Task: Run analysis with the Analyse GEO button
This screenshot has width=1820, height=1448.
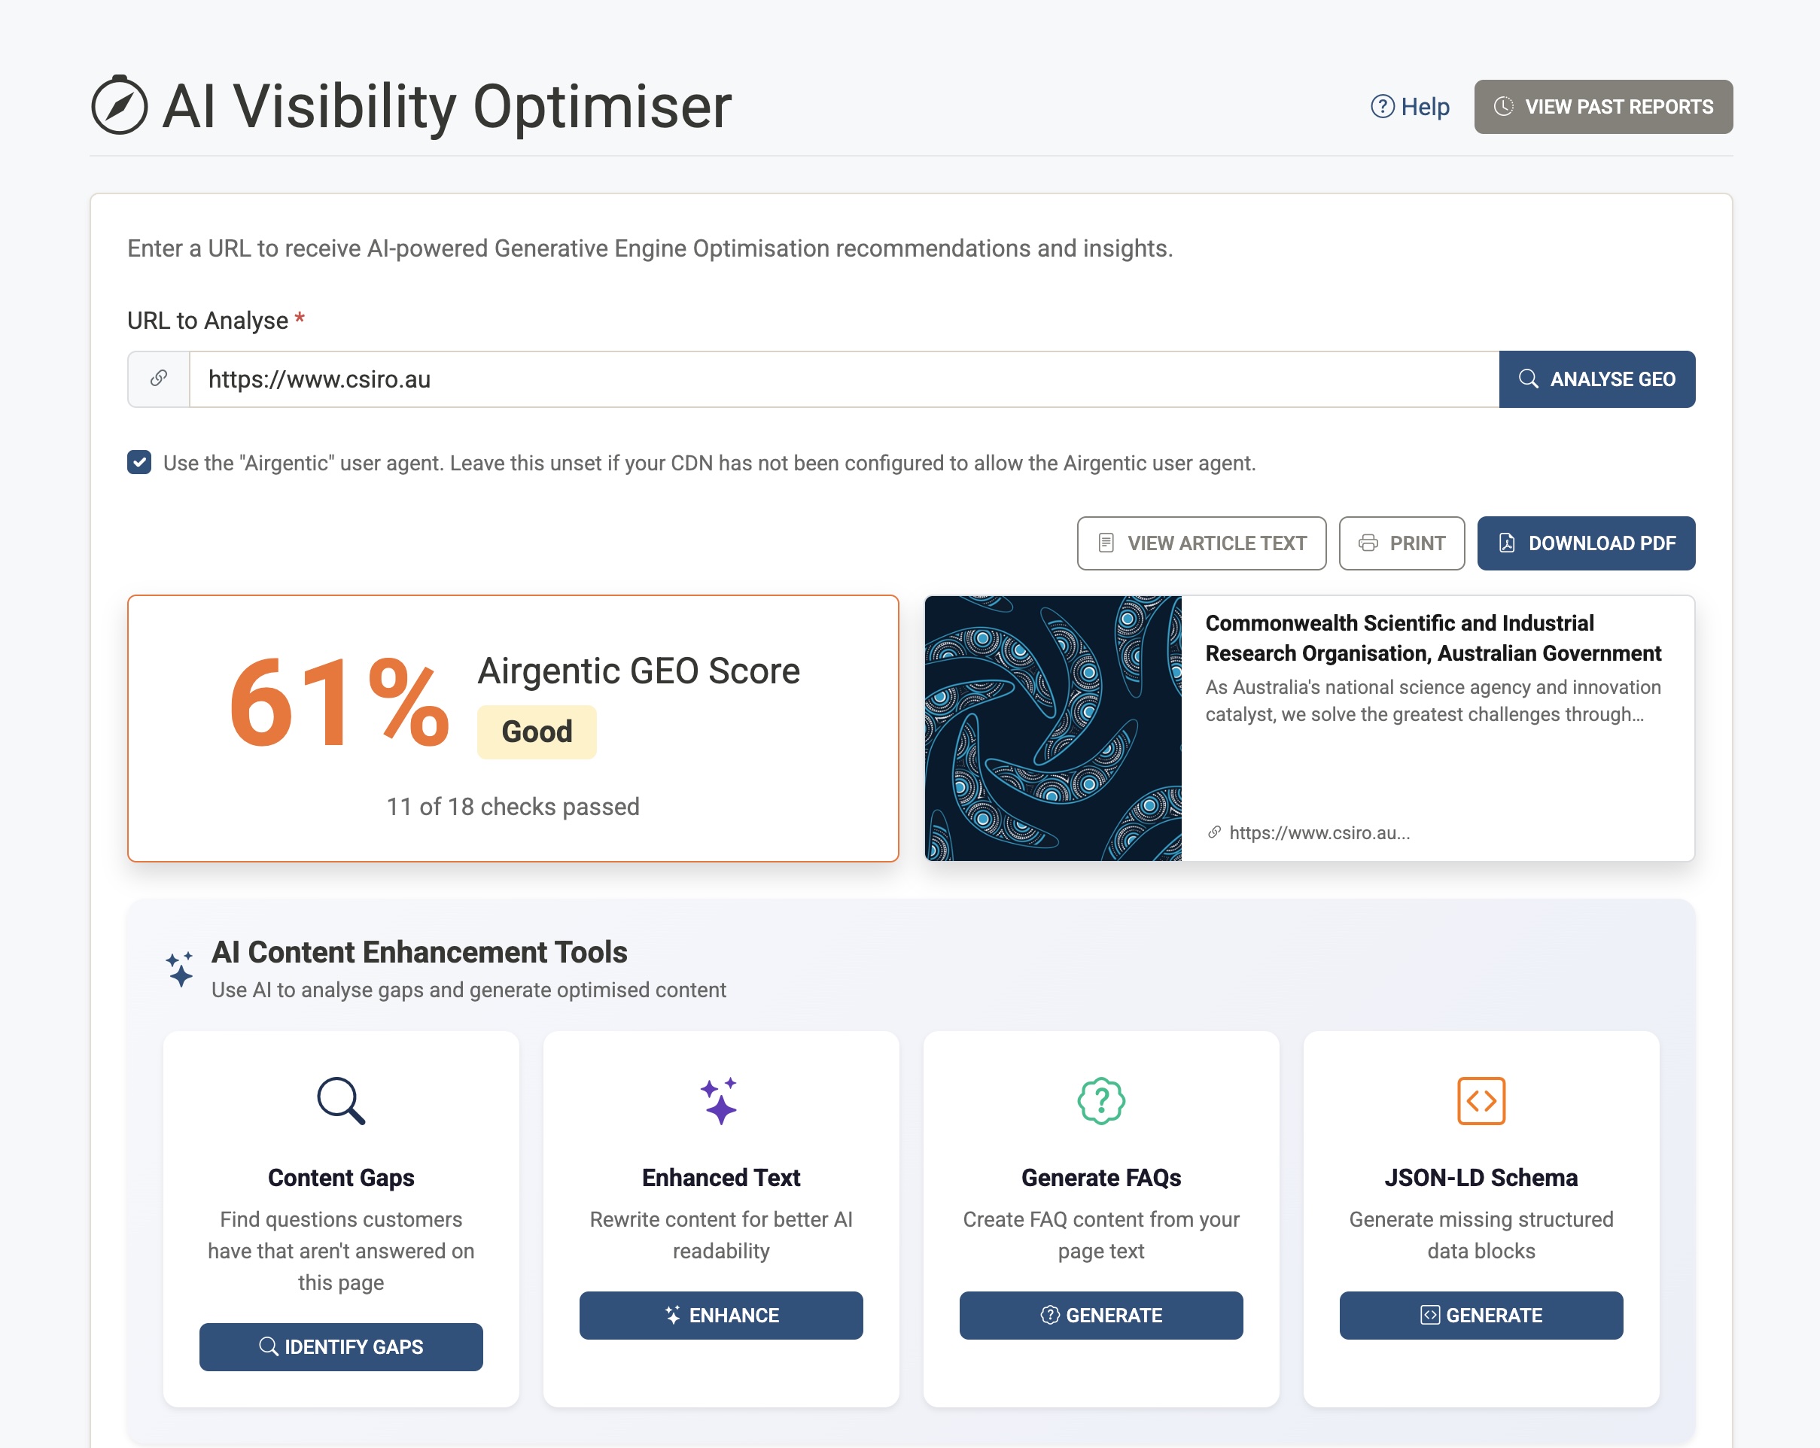Action: 1596,379
